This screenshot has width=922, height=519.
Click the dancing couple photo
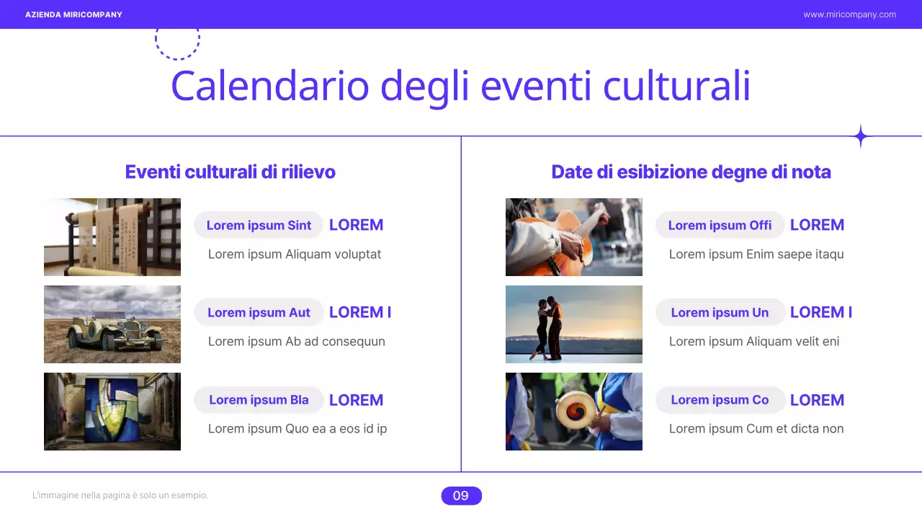coord(573,324)
